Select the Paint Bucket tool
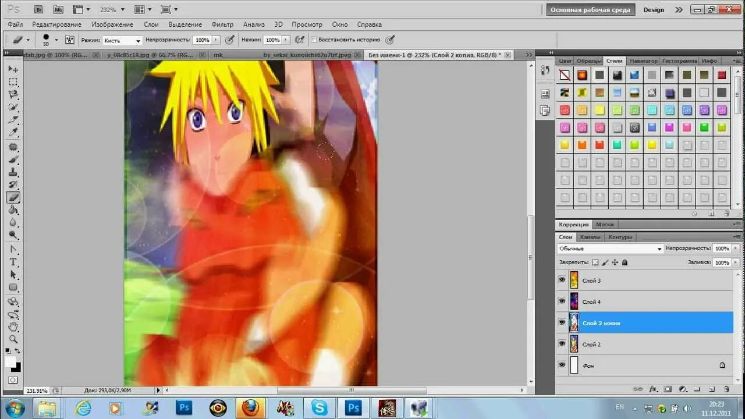 point(13,211)
